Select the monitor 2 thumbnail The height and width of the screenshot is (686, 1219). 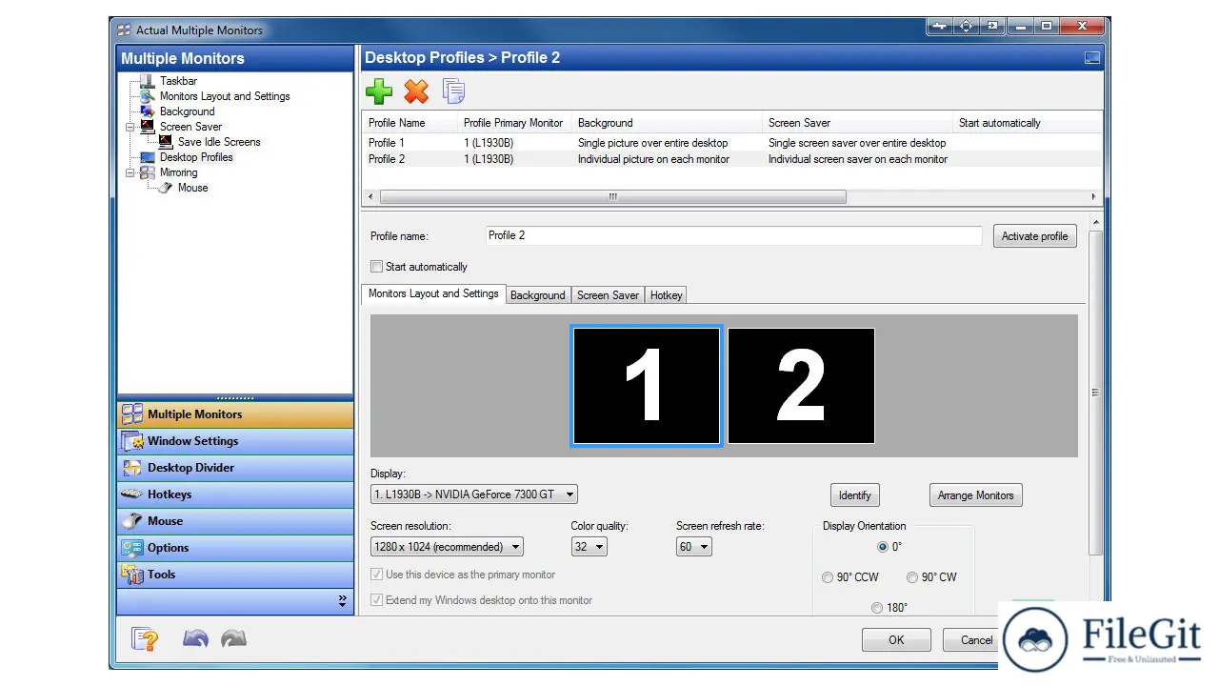(x=801, y=386)
